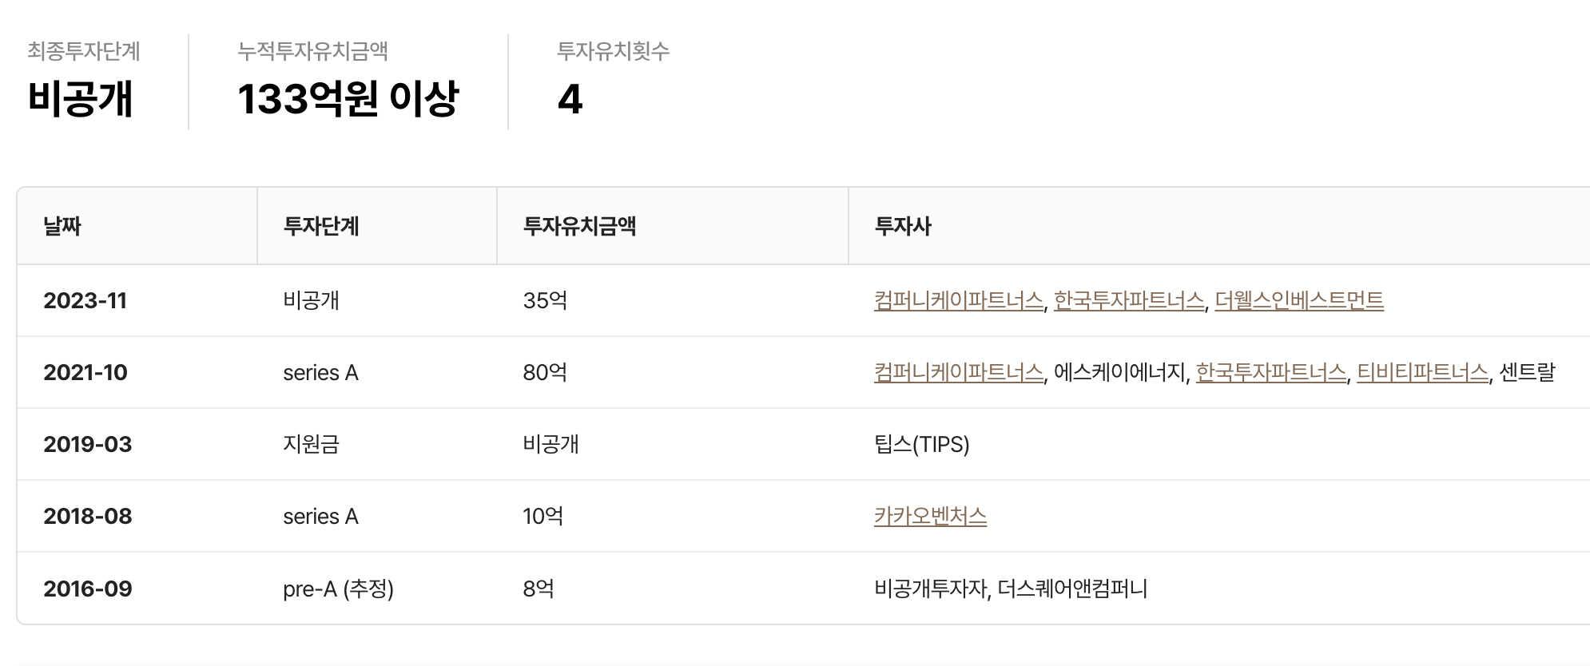Click the 팁스(TIPS) investor text
Screen dimensions: 1590x666
coord(922,444)
